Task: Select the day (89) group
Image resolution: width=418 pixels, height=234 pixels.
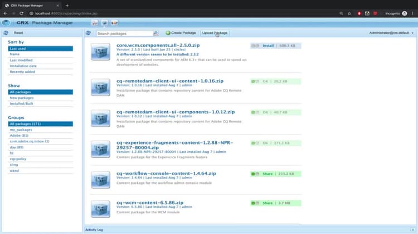Action: coord(41,147)
